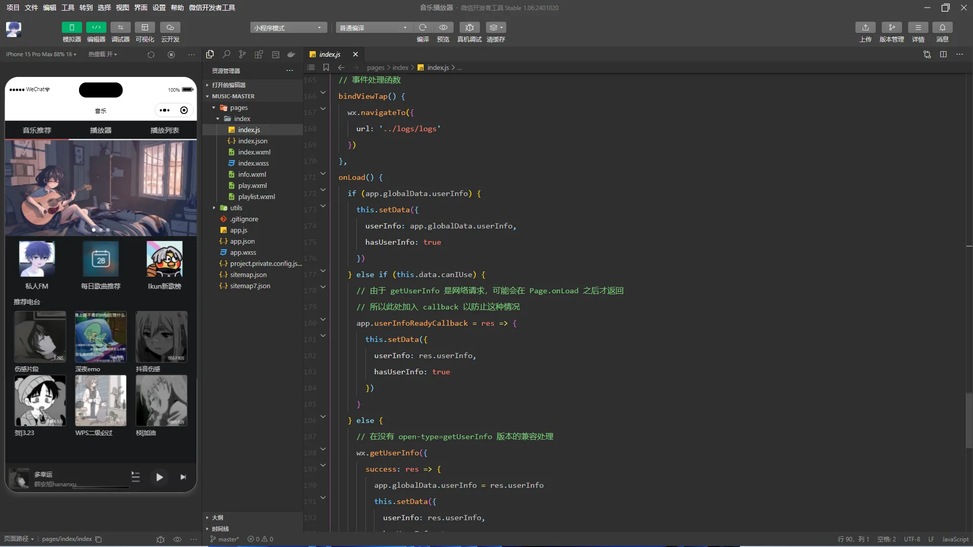Start real device debugging

(469, 27)
